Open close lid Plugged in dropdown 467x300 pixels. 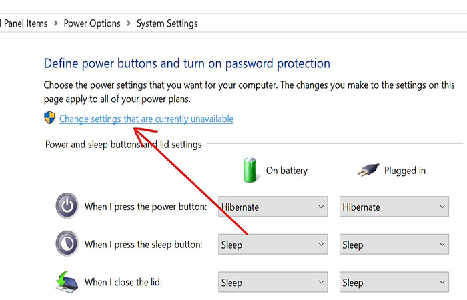[x=394, y=282]
